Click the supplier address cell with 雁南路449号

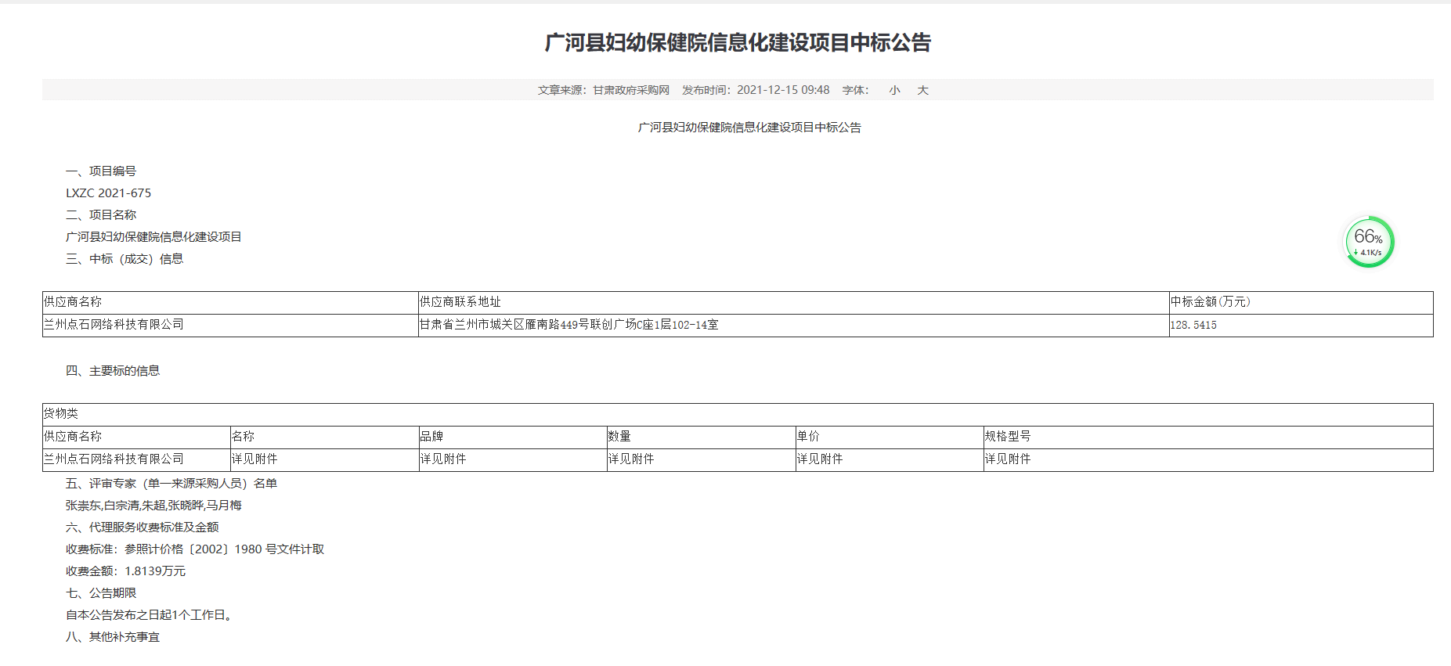(x=568, y=325)
